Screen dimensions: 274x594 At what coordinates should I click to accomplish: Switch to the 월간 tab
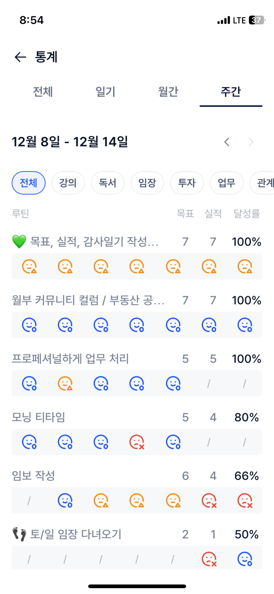tap(168, 92)
